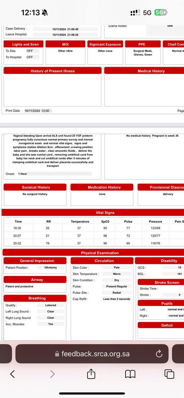Tap the Onset 1 Hour field
This screenshot has height=398, width=184.
[54, 173]
